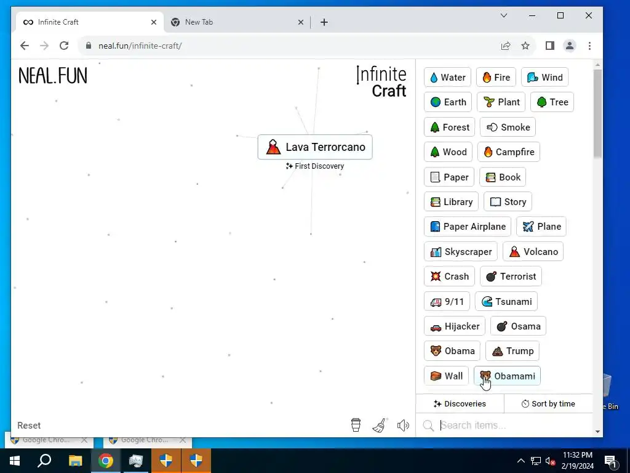630x473 pixels.
Task: Click the scrollbar down arrow
Action: [x=597, y=432]
